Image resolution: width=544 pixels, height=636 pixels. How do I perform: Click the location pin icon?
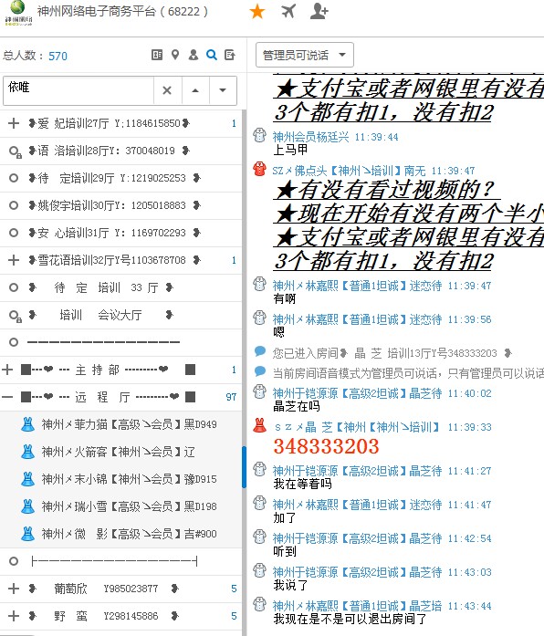[175, 55]
